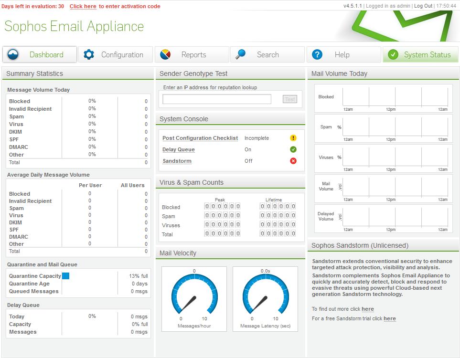This screenshot has width=460, height=358.
Task: Click the System Status green checkmark icon
Action: coord(393,54)
